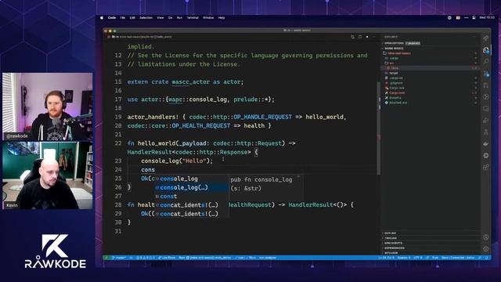Screen dimensions: 501x282
Task: Open Accounts icon in activity bar
Action: (x=486, y=237)
